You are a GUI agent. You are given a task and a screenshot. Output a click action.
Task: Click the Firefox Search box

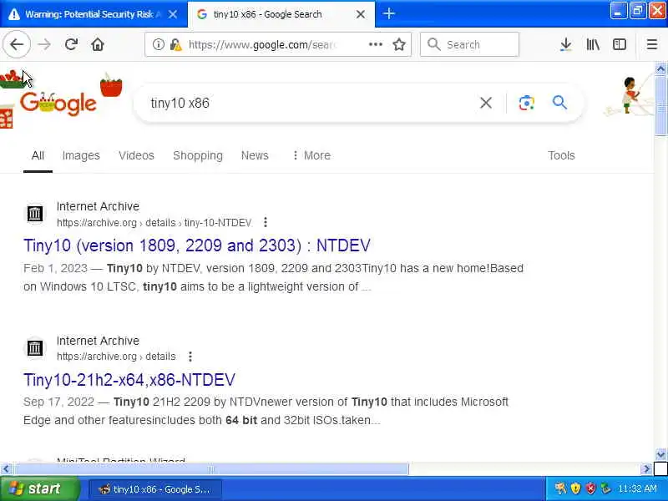469,44
